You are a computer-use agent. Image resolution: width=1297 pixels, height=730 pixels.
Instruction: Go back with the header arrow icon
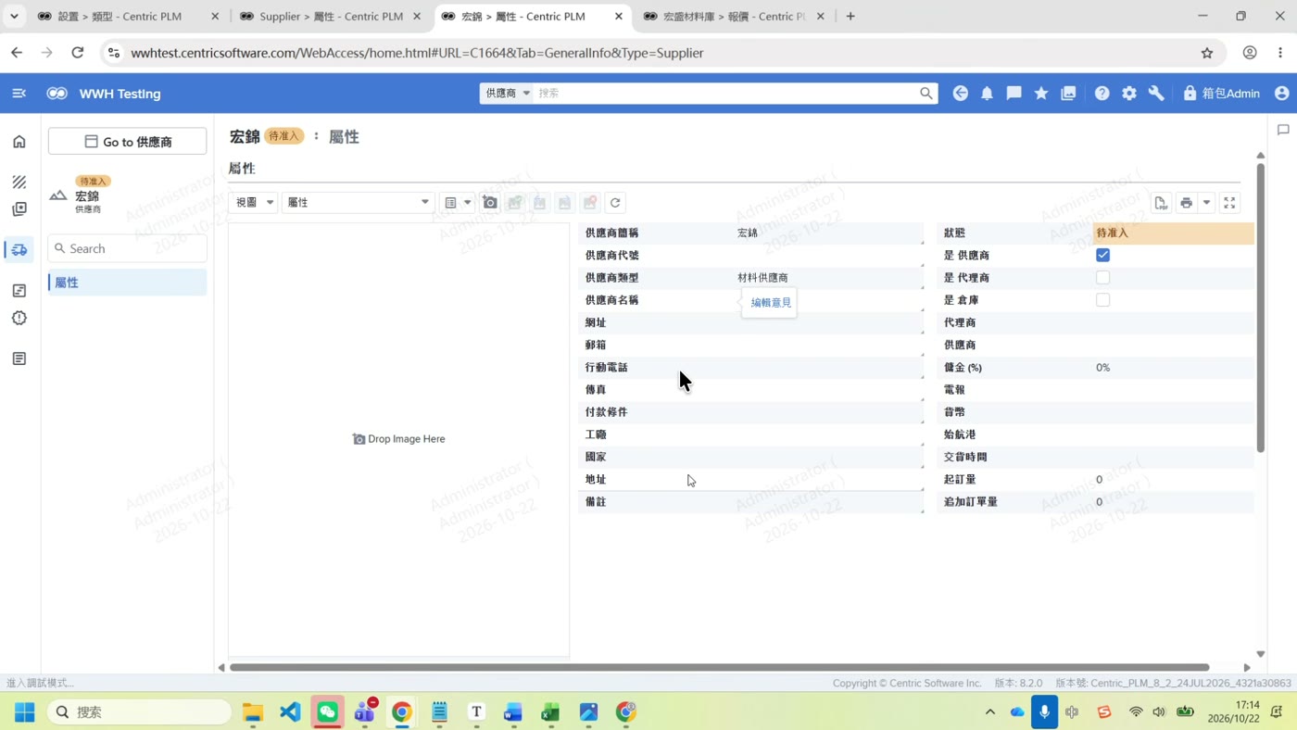coord(960,94)
